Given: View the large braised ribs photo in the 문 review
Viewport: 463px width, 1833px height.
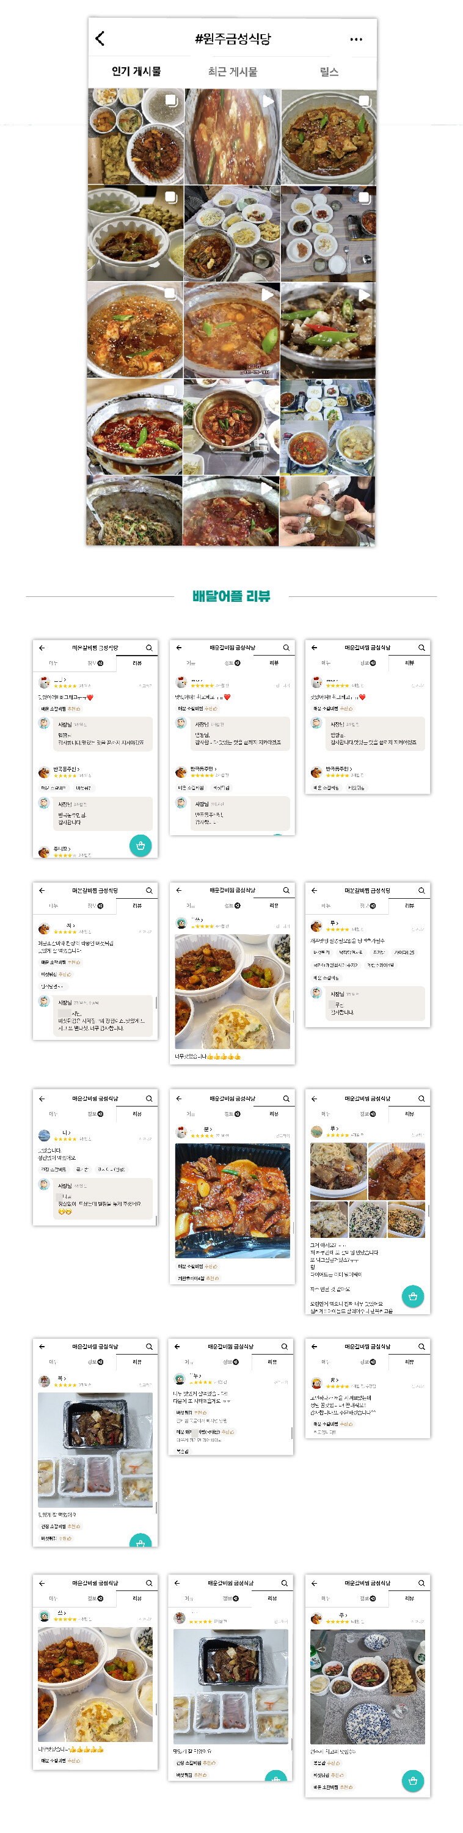Looking at the screenshot, I should (x=233, y=1201).
